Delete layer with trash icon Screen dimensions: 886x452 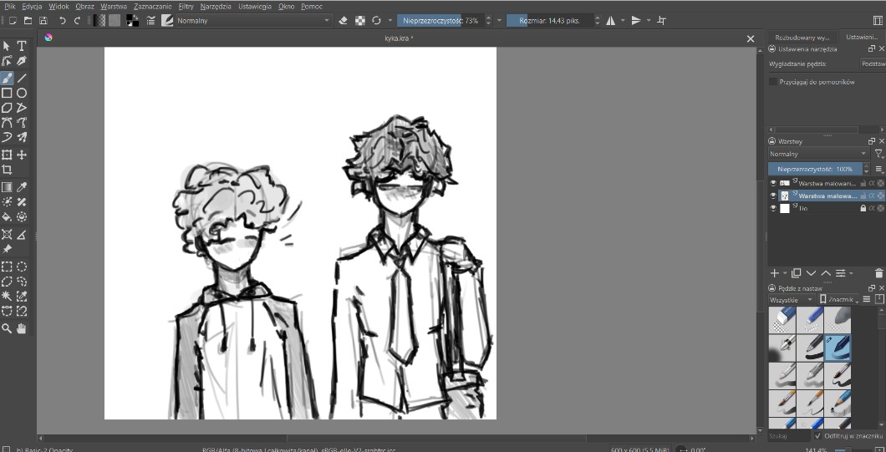pos(878,273)
